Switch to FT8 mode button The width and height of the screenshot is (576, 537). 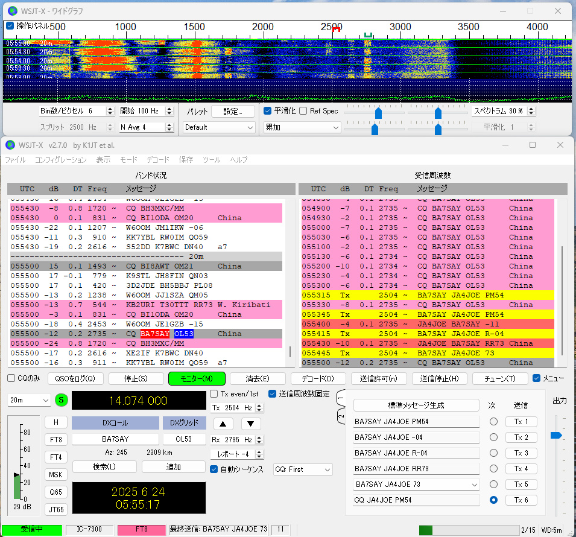(56, 439)
